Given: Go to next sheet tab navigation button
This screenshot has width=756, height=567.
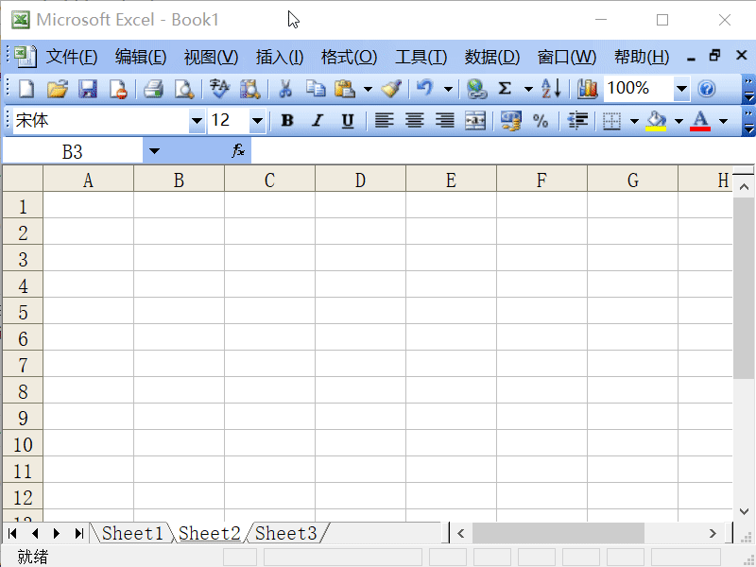Looking at the screenshot, I should pyautogui.click(x=57, y=533).
